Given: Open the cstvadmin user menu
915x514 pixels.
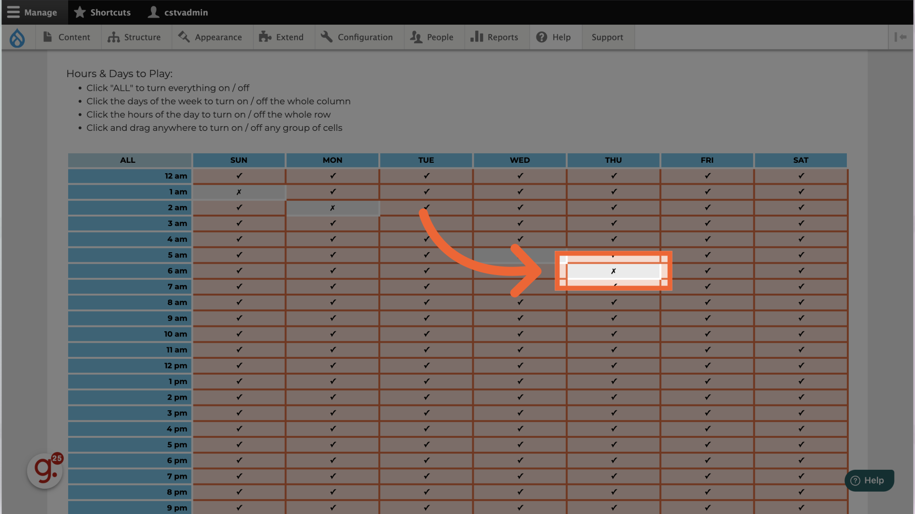Looking at the screenshot, I should [x=178, y=12].
